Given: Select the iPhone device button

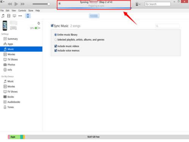Looking at the screenshot, I should 28,16.
